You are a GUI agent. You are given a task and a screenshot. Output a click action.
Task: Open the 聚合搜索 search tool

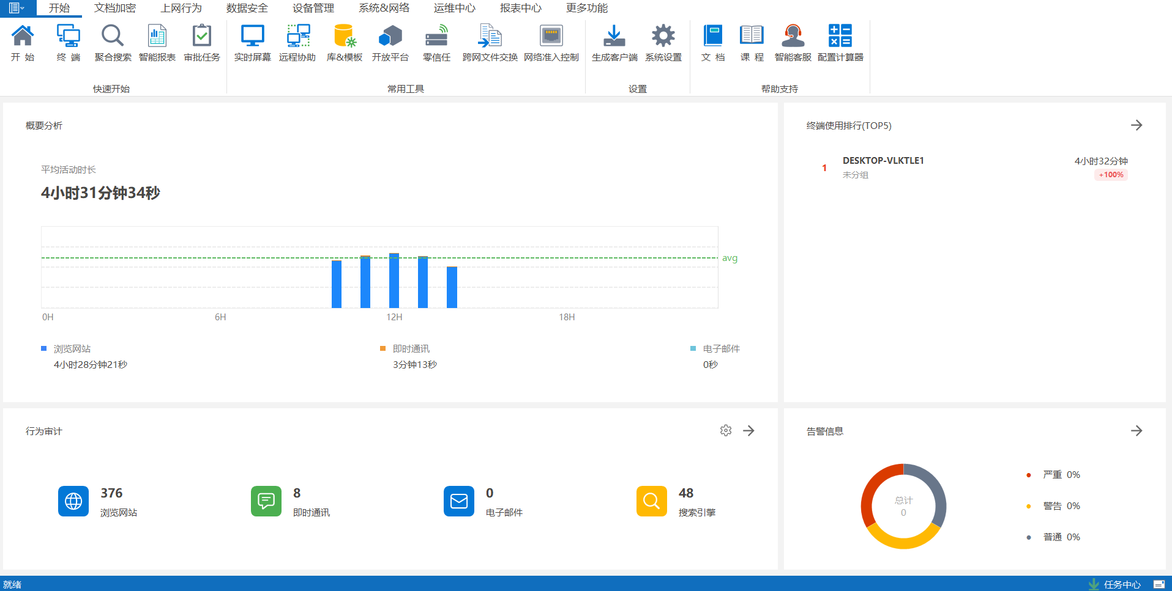tap(113, 43)
